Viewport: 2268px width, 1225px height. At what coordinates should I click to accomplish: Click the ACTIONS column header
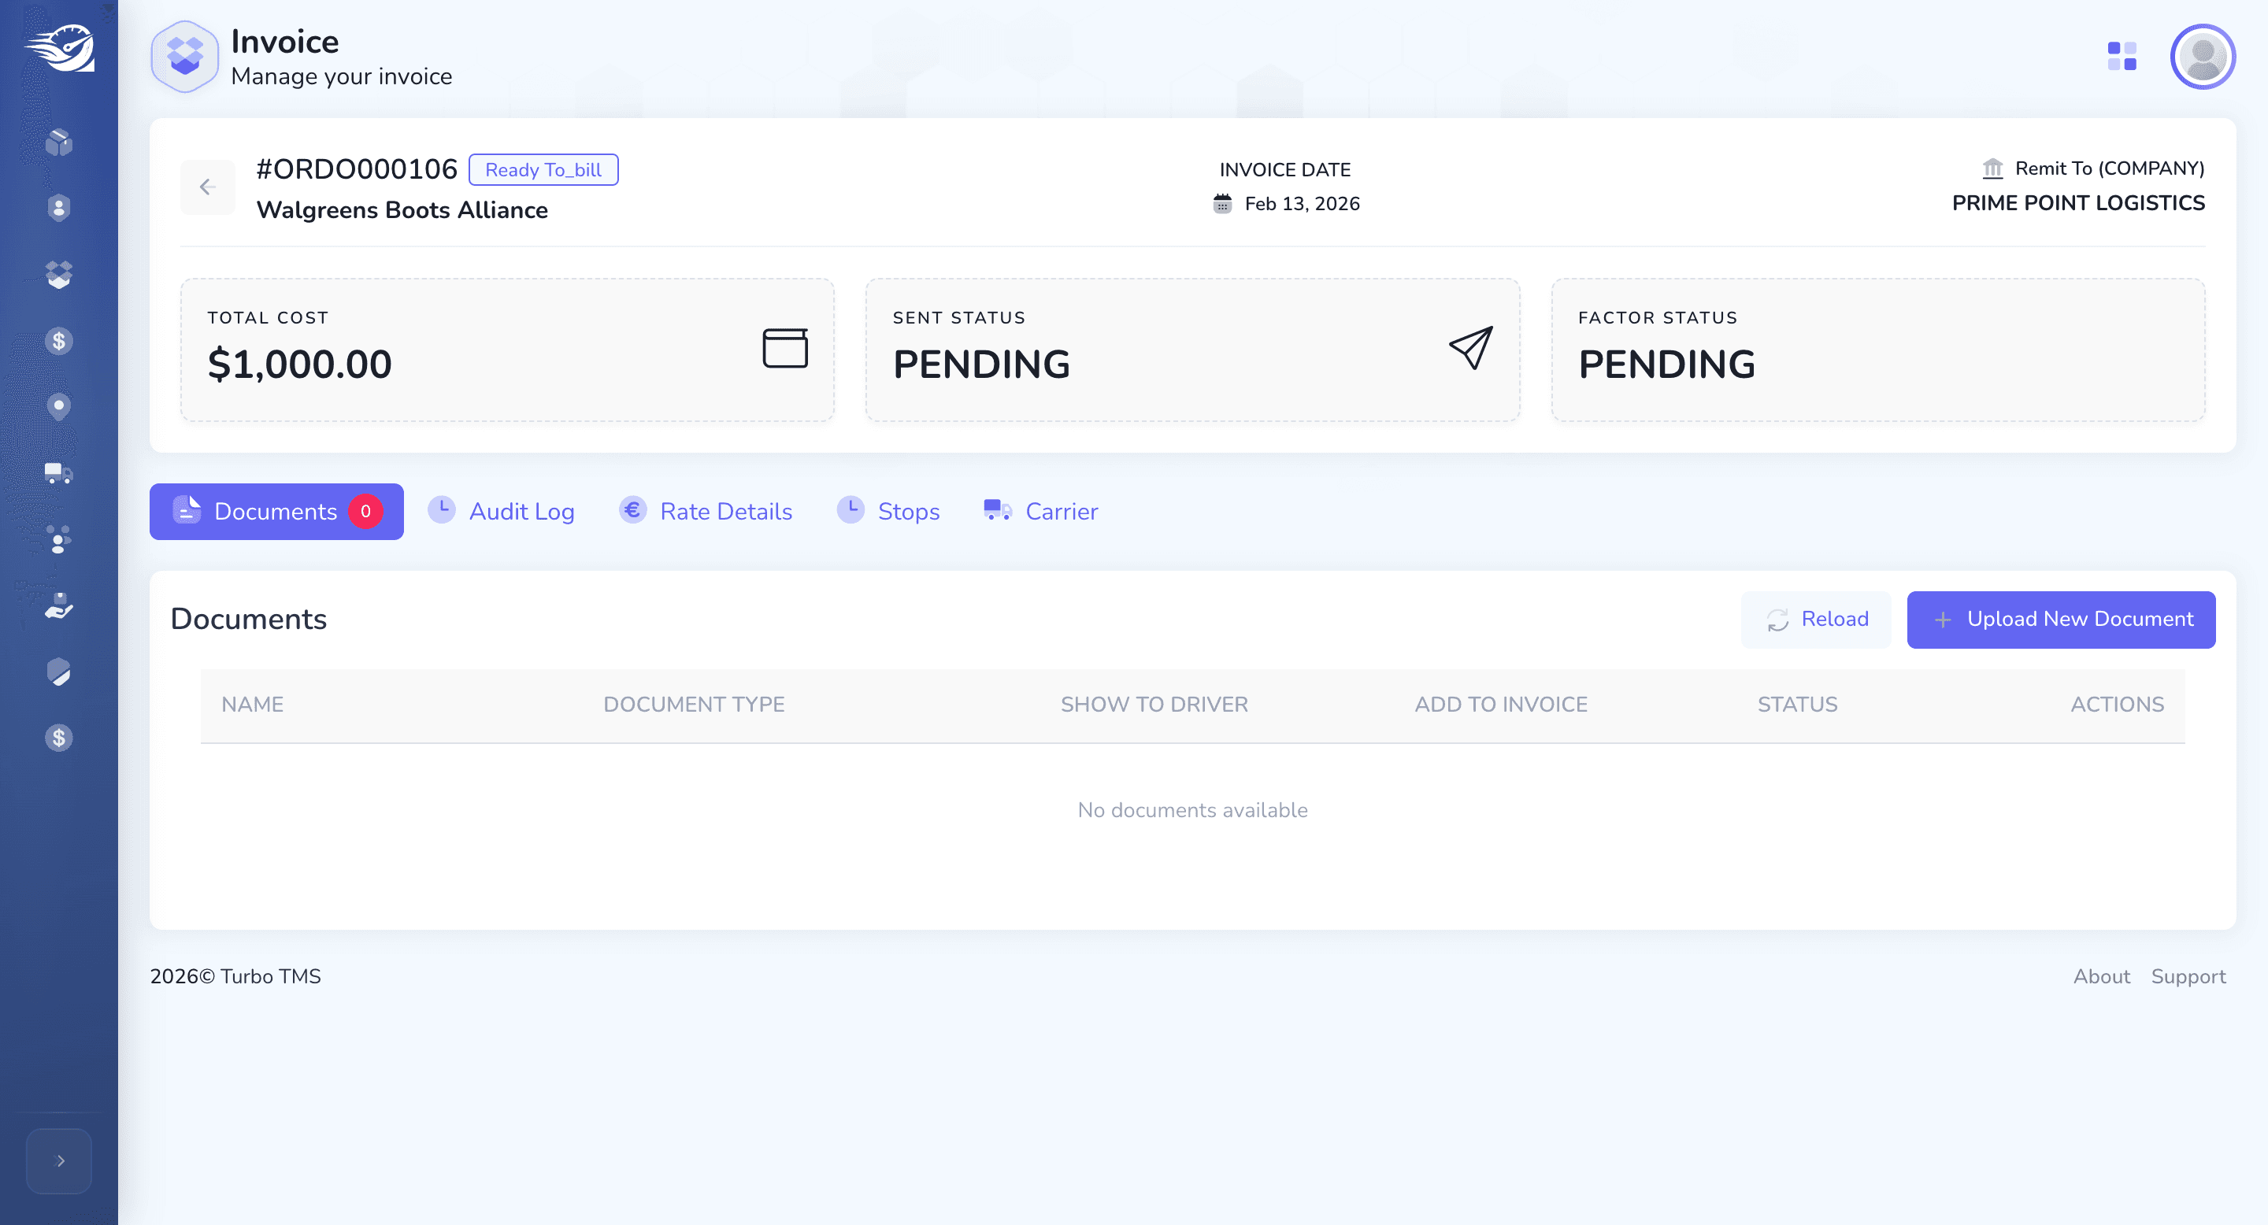(2118, 704)
